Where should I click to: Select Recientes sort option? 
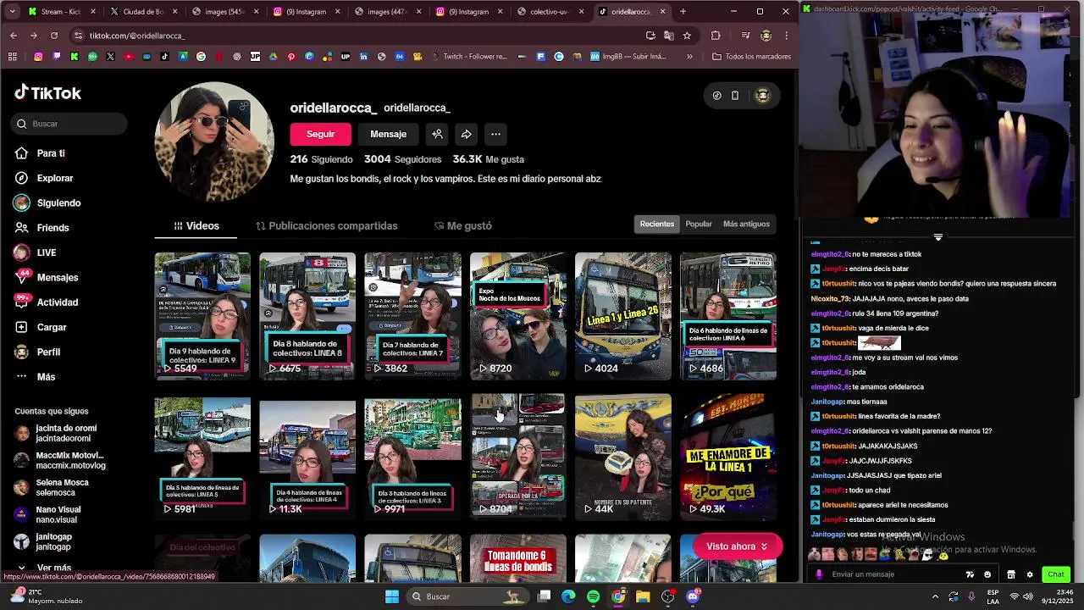pos(657,225)
